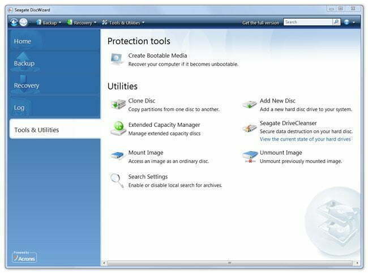The width and height of the screenshot is (368, 273).
Task: Open the Tools & Utilities toolbar menu
Action: pos(123,23)
